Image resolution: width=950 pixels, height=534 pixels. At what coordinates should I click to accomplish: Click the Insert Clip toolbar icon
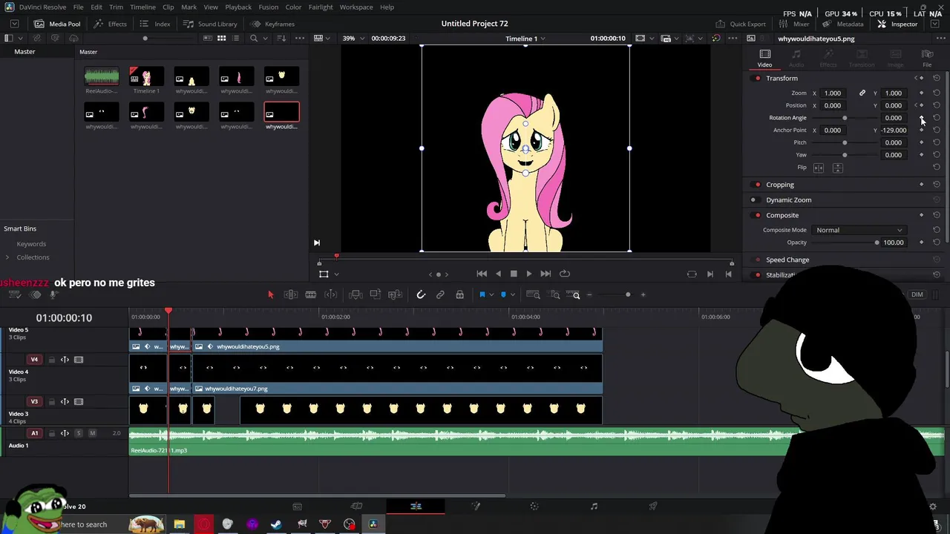click(x=356, y=294)
